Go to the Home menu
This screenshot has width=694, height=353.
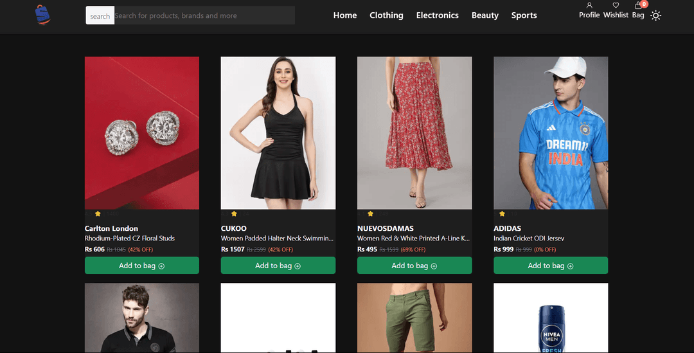345,15
